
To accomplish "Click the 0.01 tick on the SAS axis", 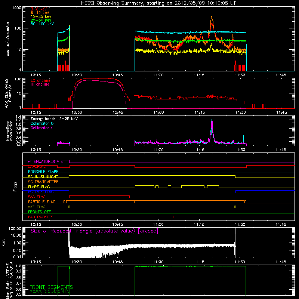I will click(17, 257).
